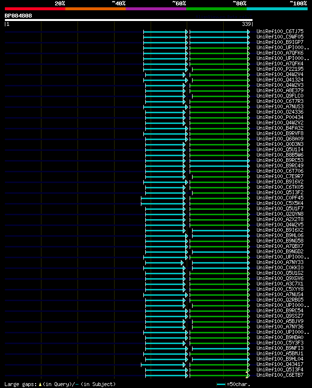Select the UniRef100_A7NY33 label
Image resolution: width=312 pixels, height=388 pixels.
280,262
